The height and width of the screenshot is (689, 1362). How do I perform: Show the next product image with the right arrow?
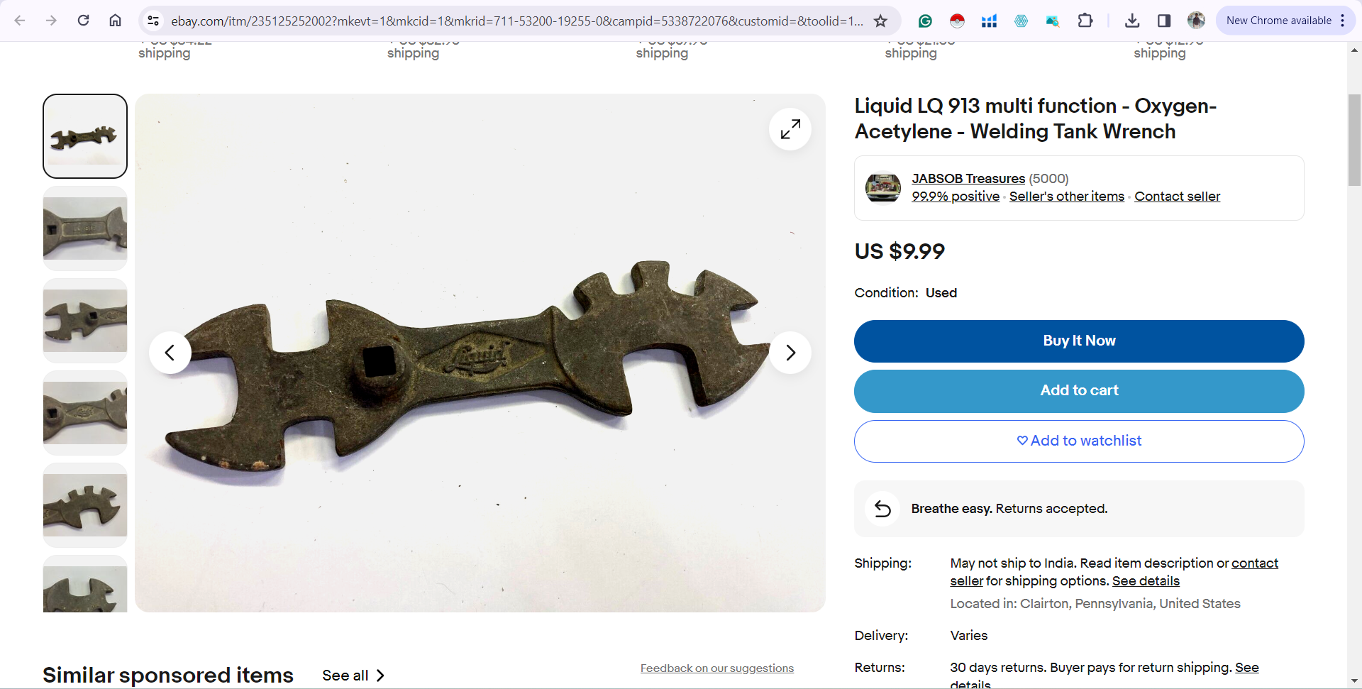790,353
